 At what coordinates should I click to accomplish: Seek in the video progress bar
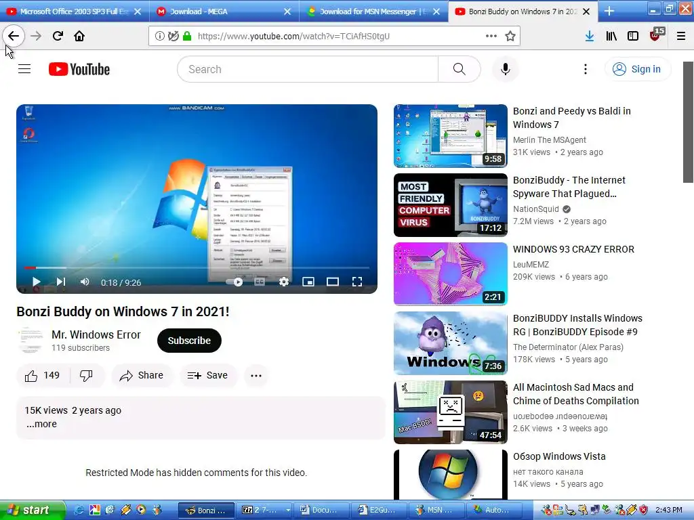[197, 267]
